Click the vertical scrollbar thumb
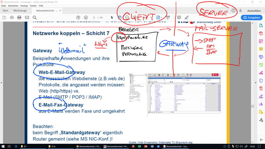Screen dimensions: 265x149 pyautogui.click(x=252, y=106)
